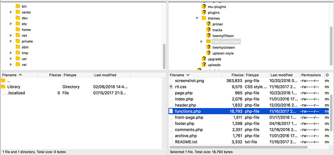Click the screenshot.png file icon
Screen dimensions: 334x155
(171, 81)
